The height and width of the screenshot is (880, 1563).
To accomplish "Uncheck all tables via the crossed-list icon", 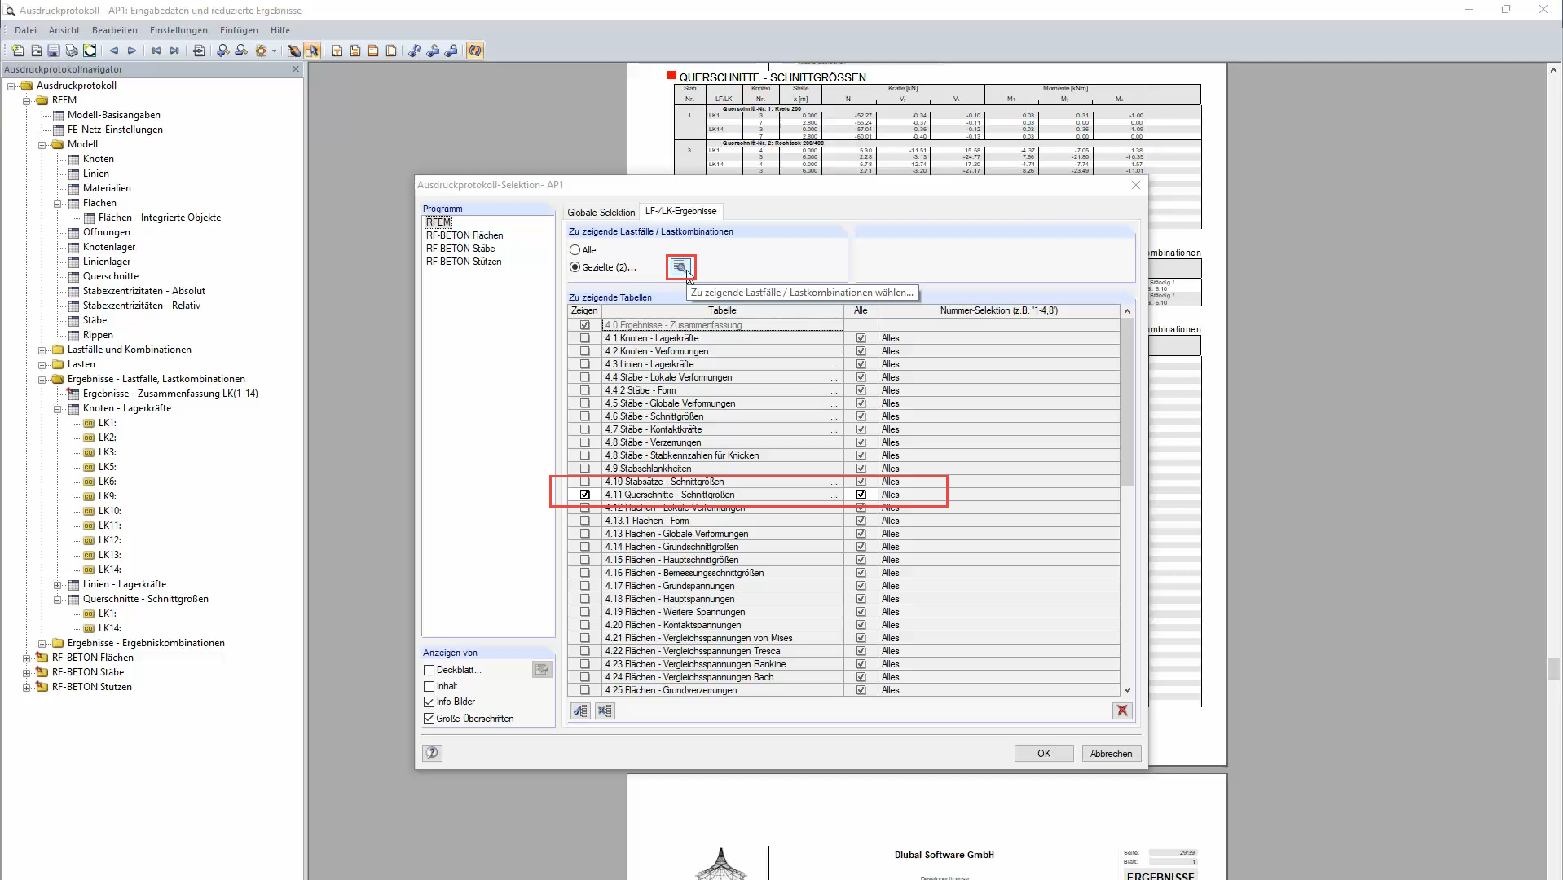I will [x=605, y=711].
